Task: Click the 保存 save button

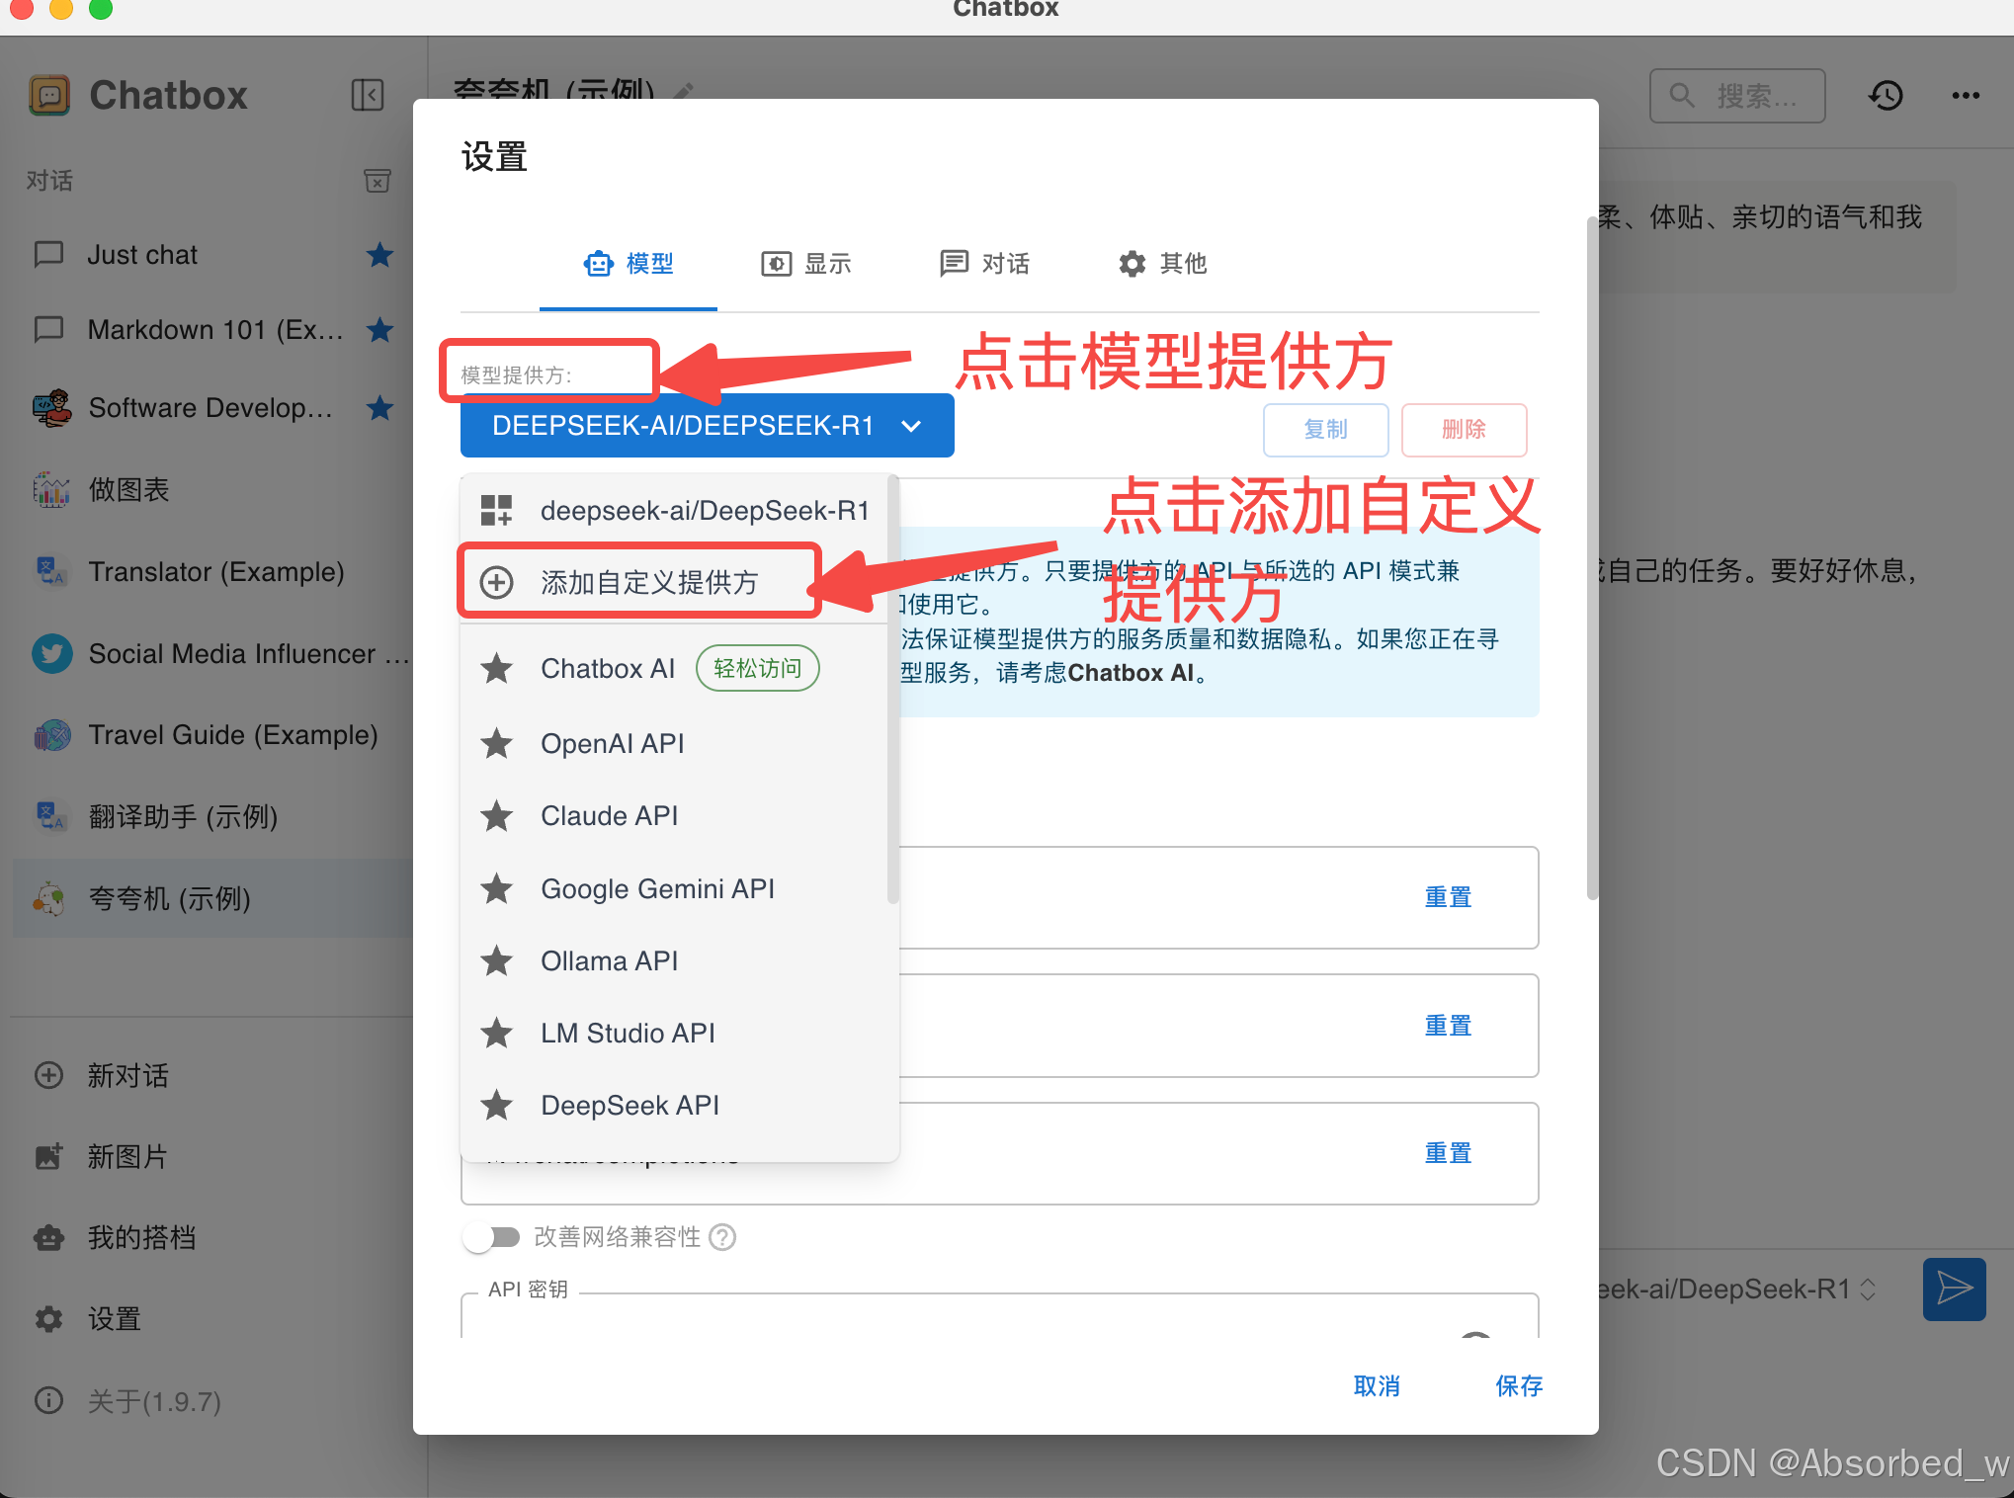Action: click(x=1518, y=1385)
